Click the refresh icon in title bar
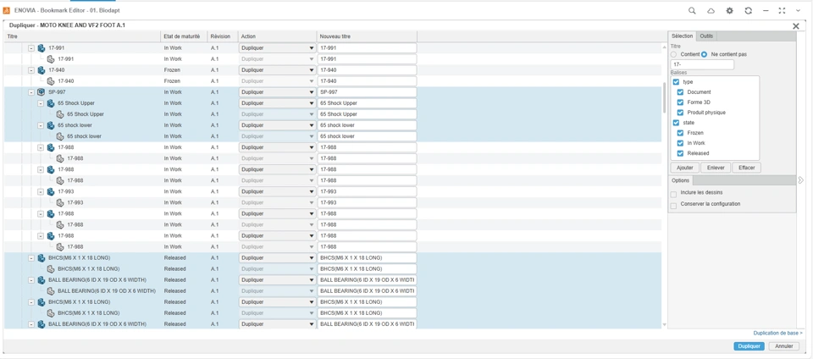This screenshot has height=359, width=813. [748, 10]
